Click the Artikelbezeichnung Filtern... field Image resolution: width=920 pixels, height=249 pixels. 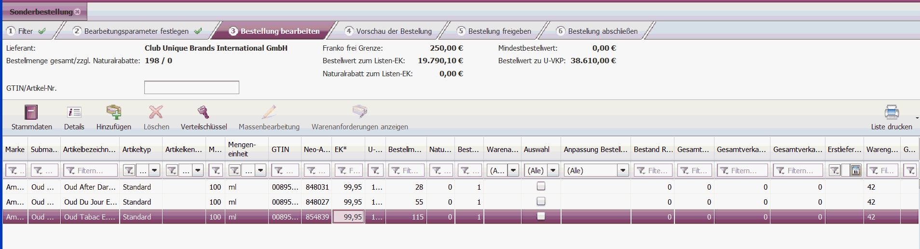[x=91, y=170]
